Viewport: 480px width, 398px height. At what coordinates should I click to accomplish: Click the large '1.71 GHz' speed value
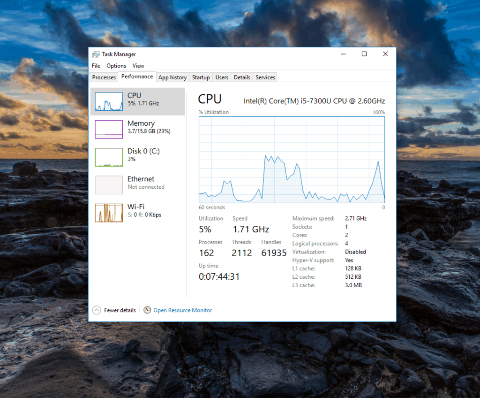[x=251, y=230]
